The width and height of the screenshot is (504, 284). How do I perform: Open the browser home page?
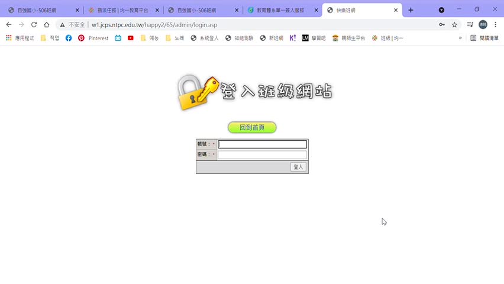click(47, 25)
